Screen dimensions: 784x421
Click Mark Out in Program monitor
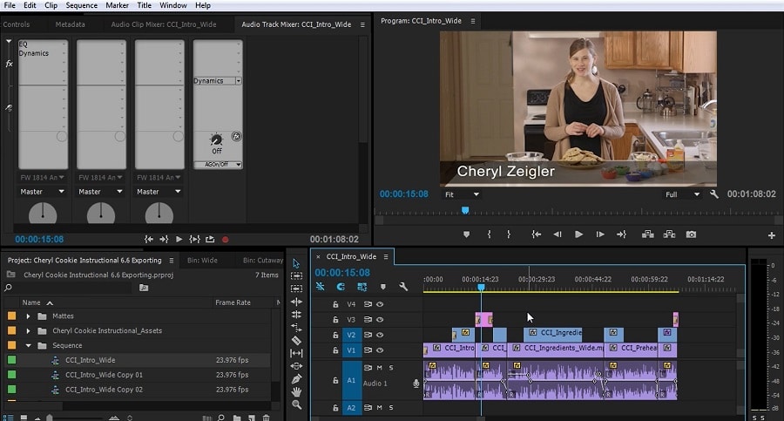click(509, 234)
